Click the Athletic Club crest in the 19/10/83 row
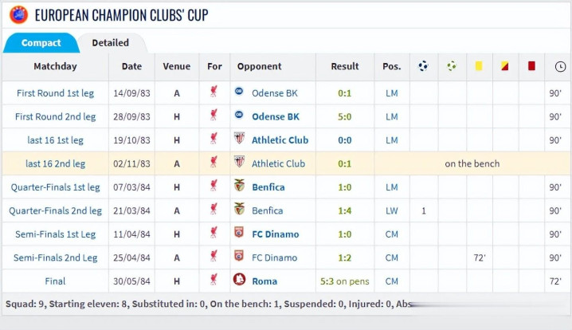The height and width of the screenshot is (330, 572). [239, 139]
